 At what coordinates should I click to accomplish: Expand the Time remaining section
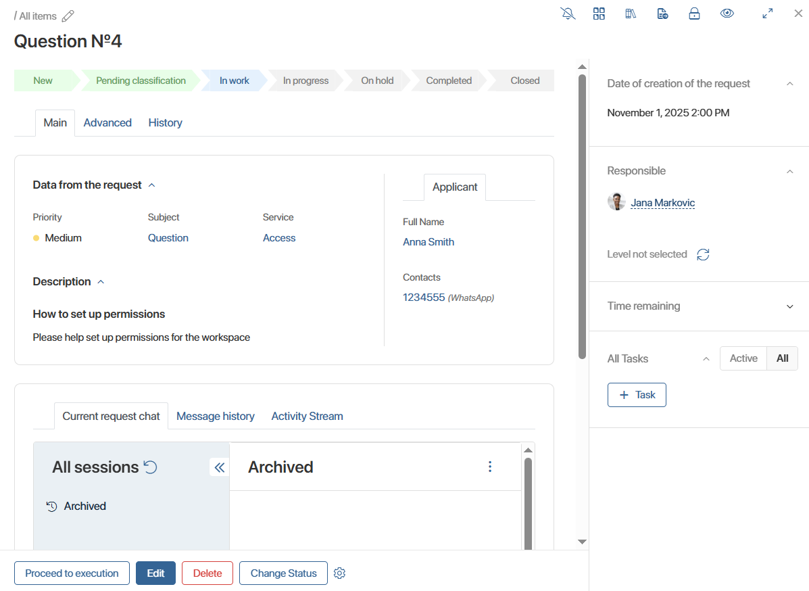[789, 306]
